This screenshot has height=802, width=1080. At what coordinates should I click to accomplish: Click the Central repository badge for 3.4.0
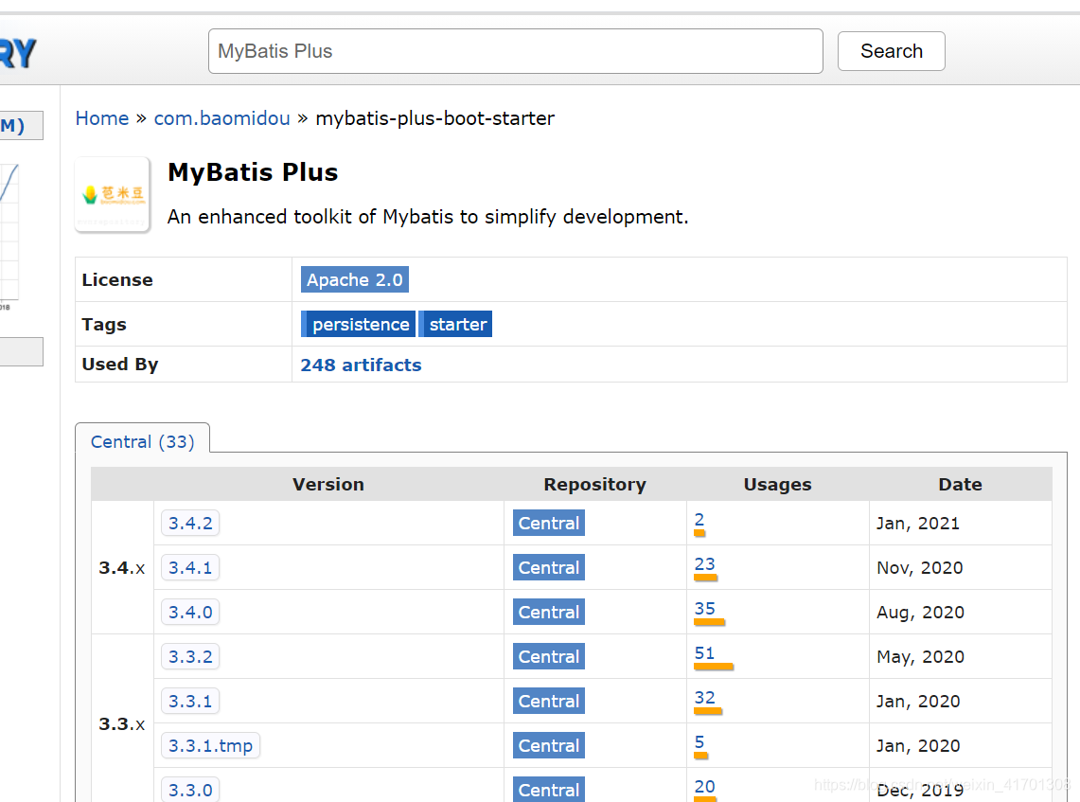548,613
